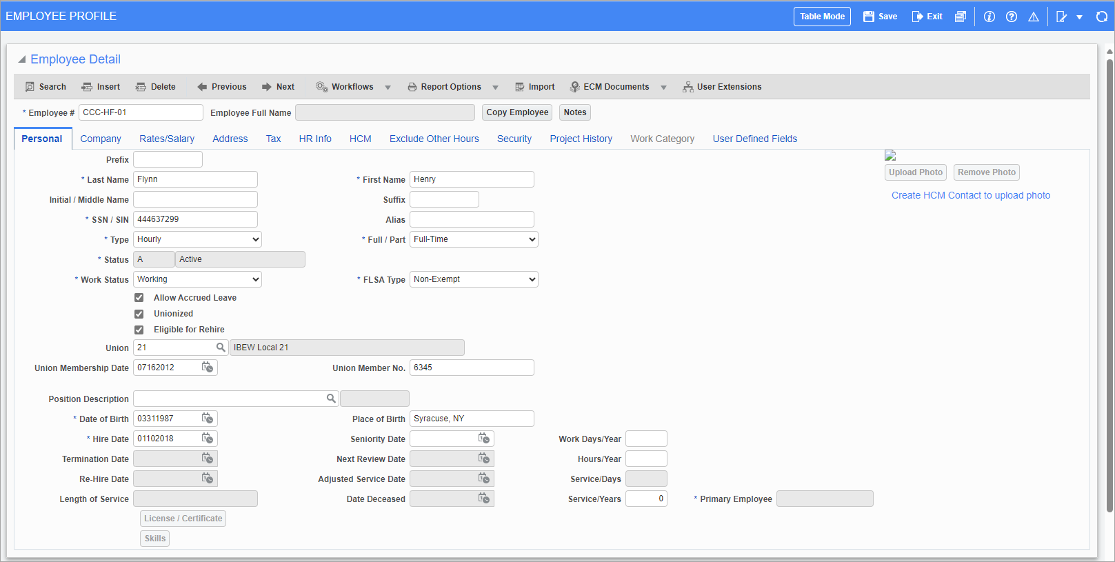Open Date of Birth calendar picker

coord(207,419)
